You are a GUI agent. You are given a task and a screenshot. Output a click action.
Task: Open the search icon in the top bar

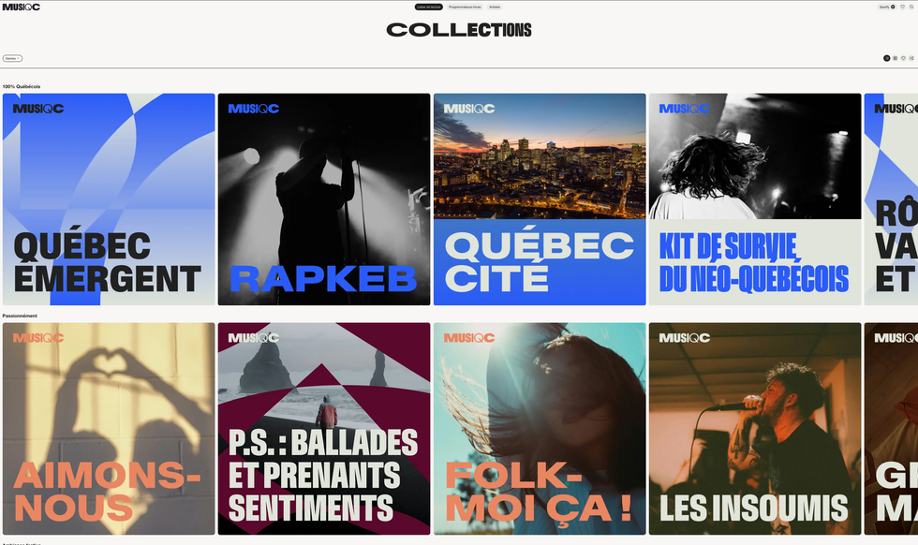(x=911, y=7)
